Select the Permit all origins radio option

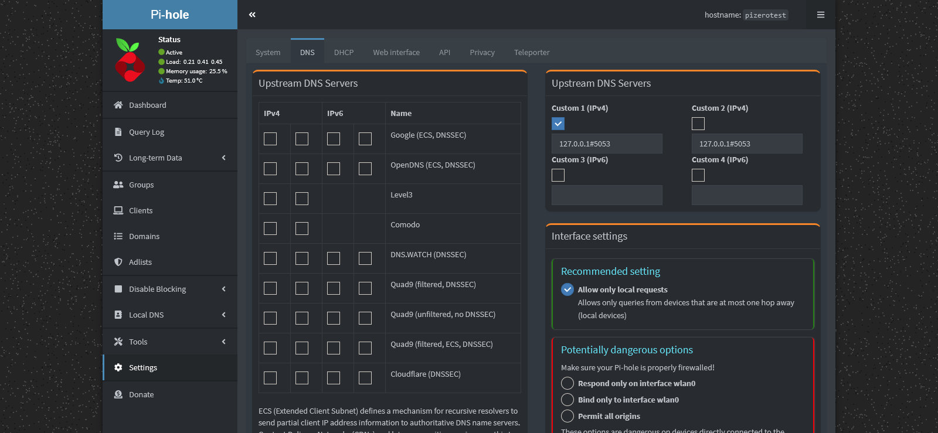pos(567,416)
